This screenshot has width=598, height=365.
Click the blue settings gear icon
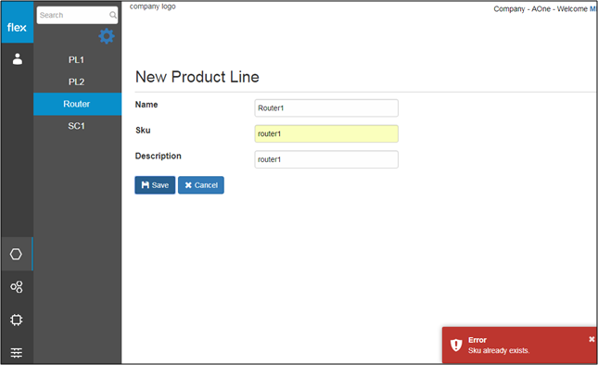107,36
